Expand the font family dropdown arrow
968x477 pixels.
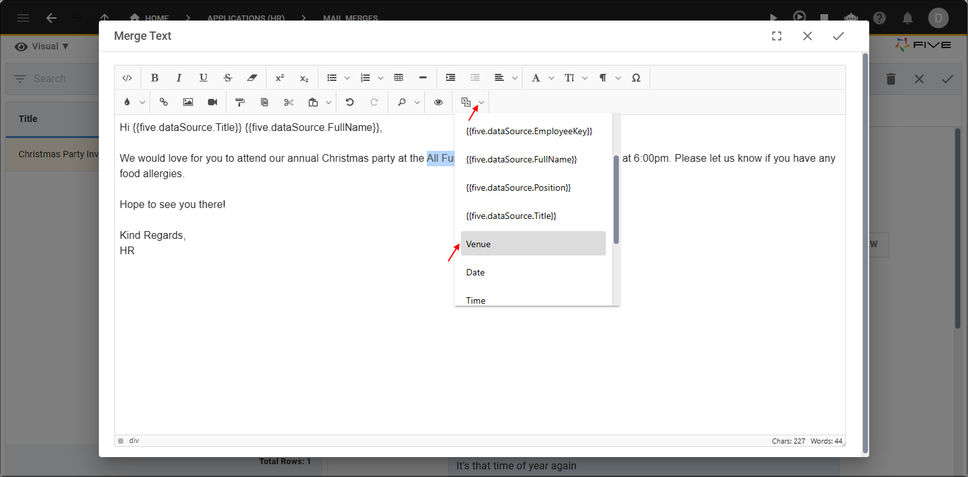pyautogui.click(x=551, y=78)
